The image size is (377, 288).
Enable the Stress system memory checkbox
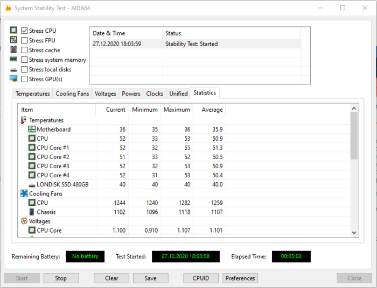point(24,60)
